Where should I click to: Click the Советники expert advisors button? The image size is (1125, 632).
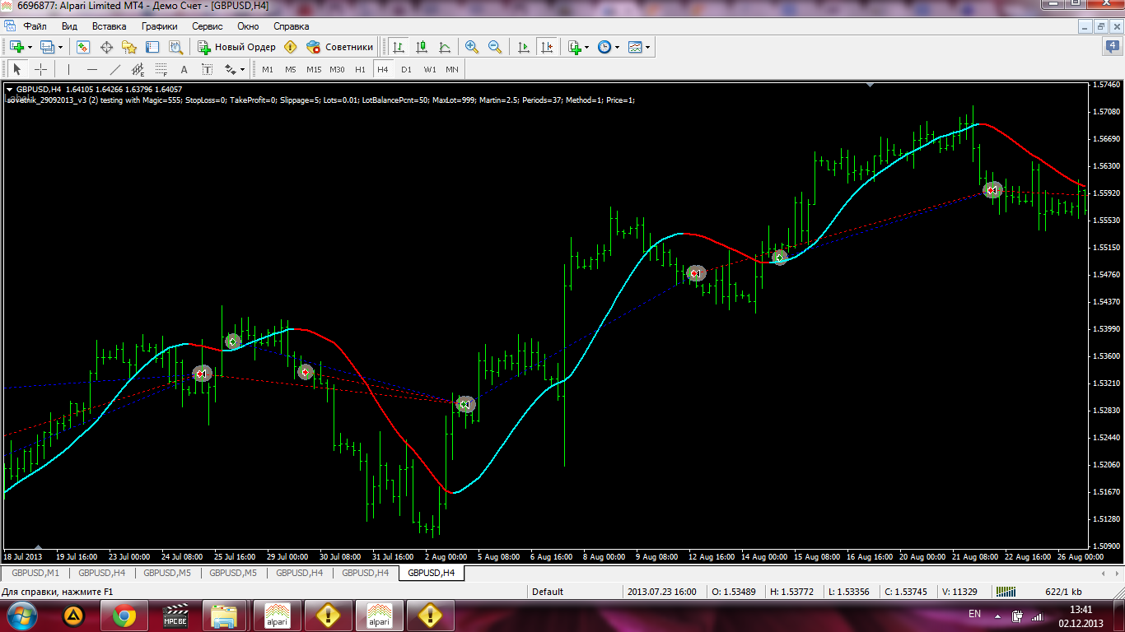click(339, 47)
